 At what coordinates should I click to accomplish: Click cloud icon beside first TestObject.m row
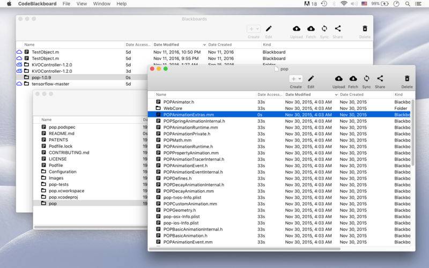[19, 52]
